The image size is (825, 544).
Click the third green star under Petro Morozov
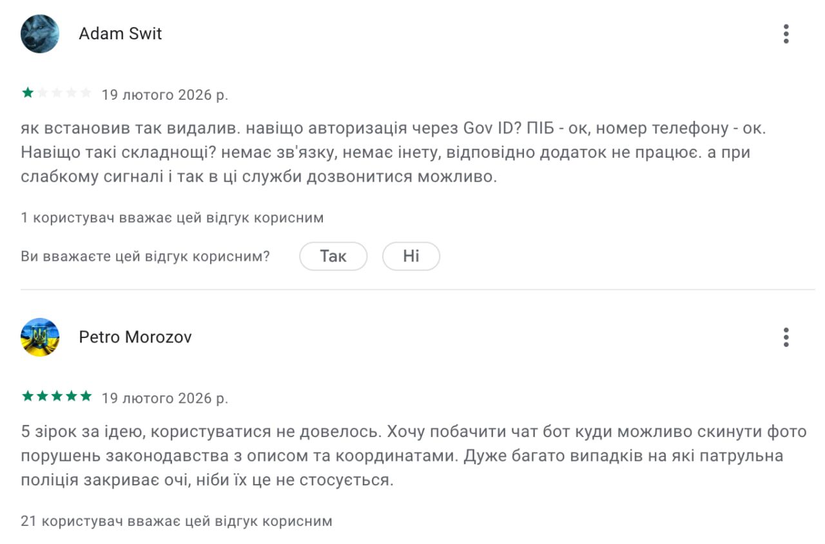pos(58,397)
